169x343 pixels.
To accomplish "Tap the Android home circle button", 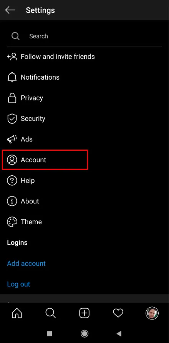I will [84, 334].
